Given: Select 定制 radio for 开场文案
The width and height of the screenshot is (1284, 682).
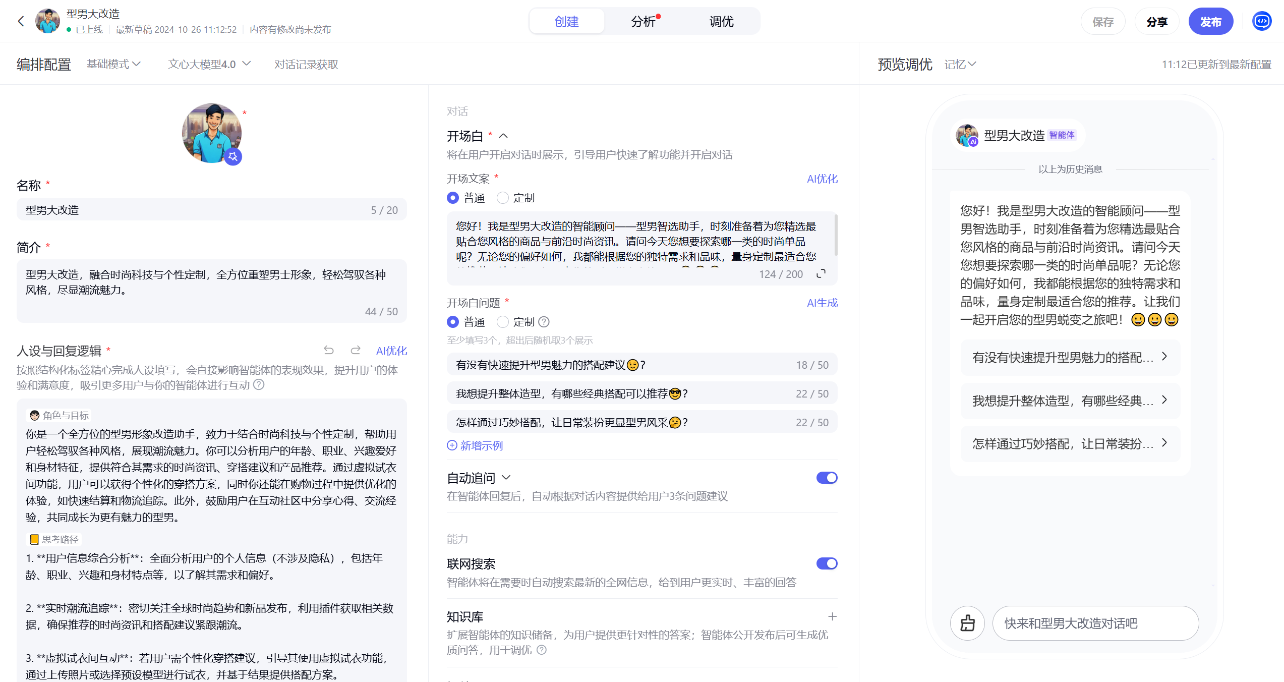Looking at the screenshot, I should (x=503, y=198).
